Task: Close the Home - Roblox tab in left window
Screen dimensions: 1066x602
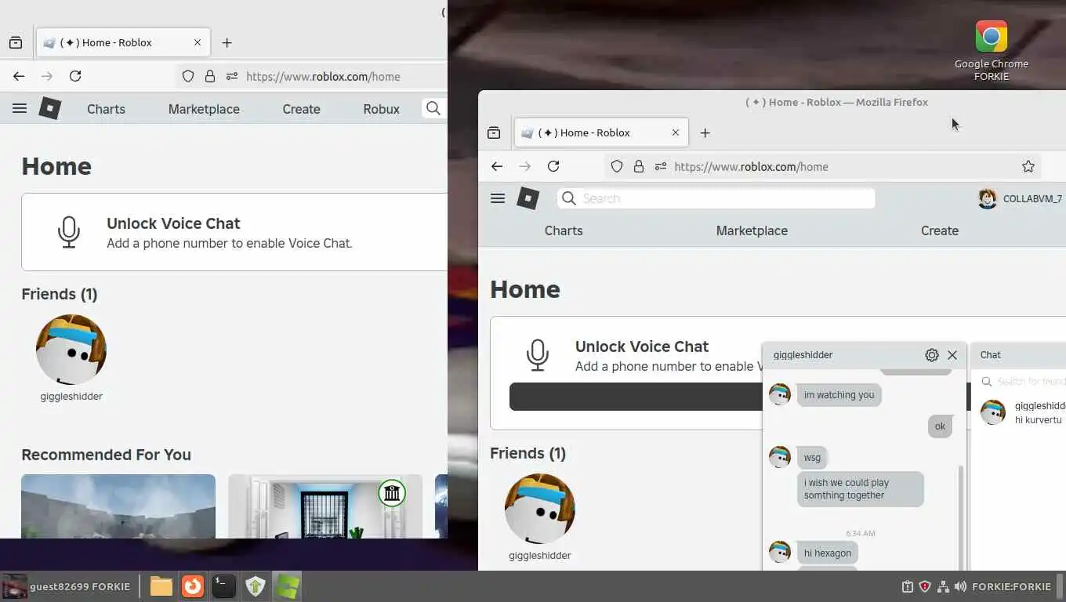Action: pos(198,42)
